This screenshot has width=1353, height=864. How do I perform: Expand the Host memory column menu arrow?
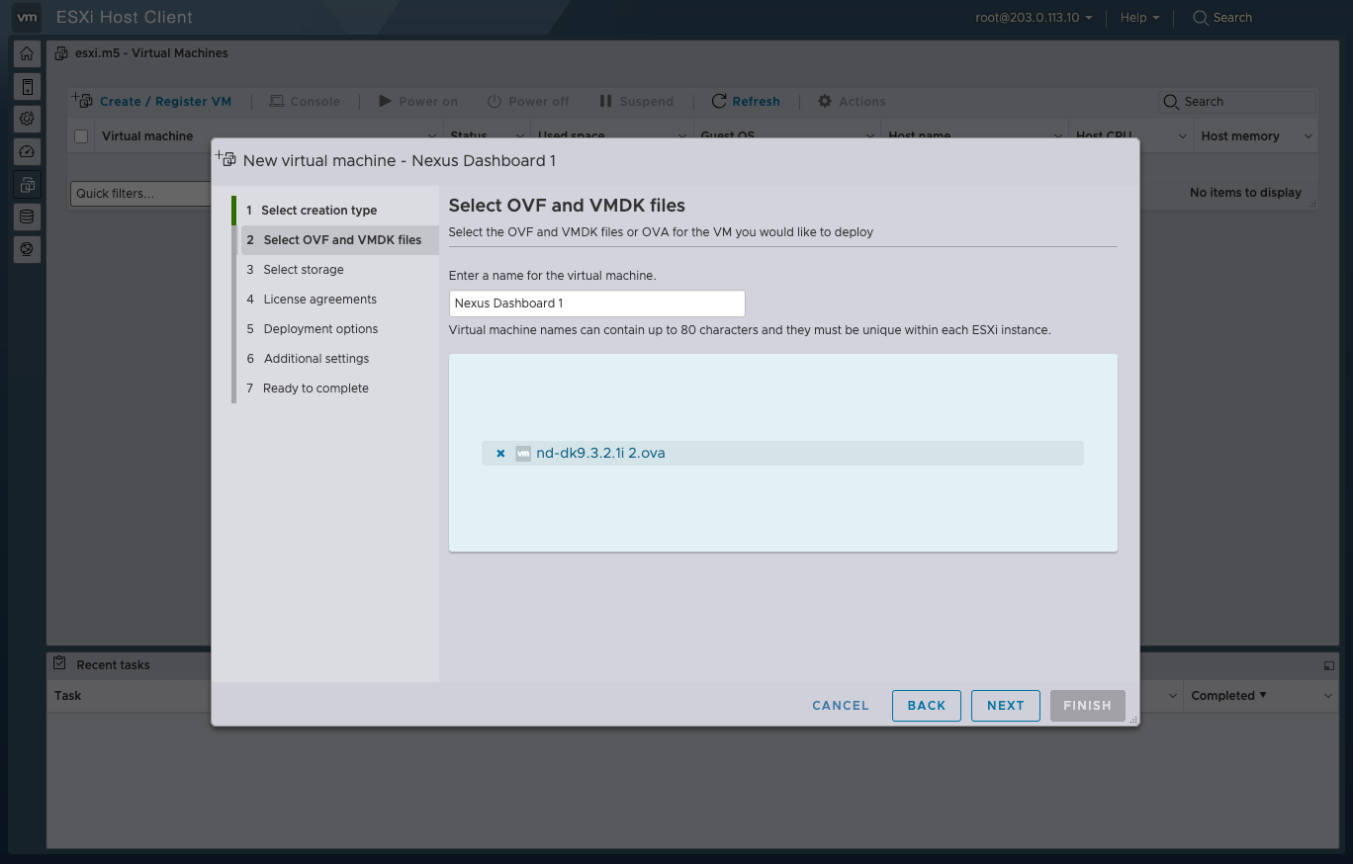click(x=1308, y=136)
